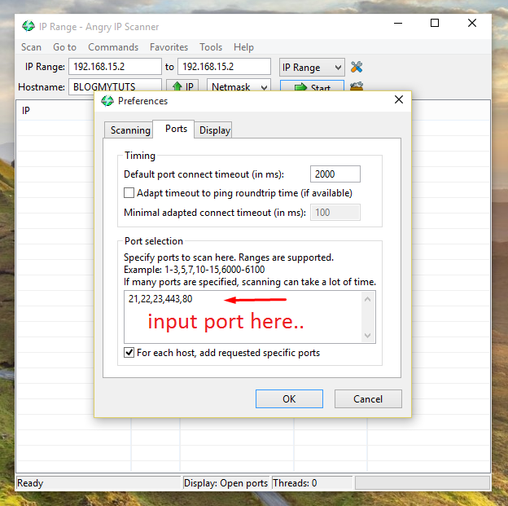508x506 pixels.
Task: Switch to the Display tab
Action: click(214, 130)
